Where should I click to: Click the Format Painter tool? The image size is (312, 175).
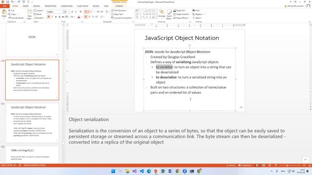(16, 18)
